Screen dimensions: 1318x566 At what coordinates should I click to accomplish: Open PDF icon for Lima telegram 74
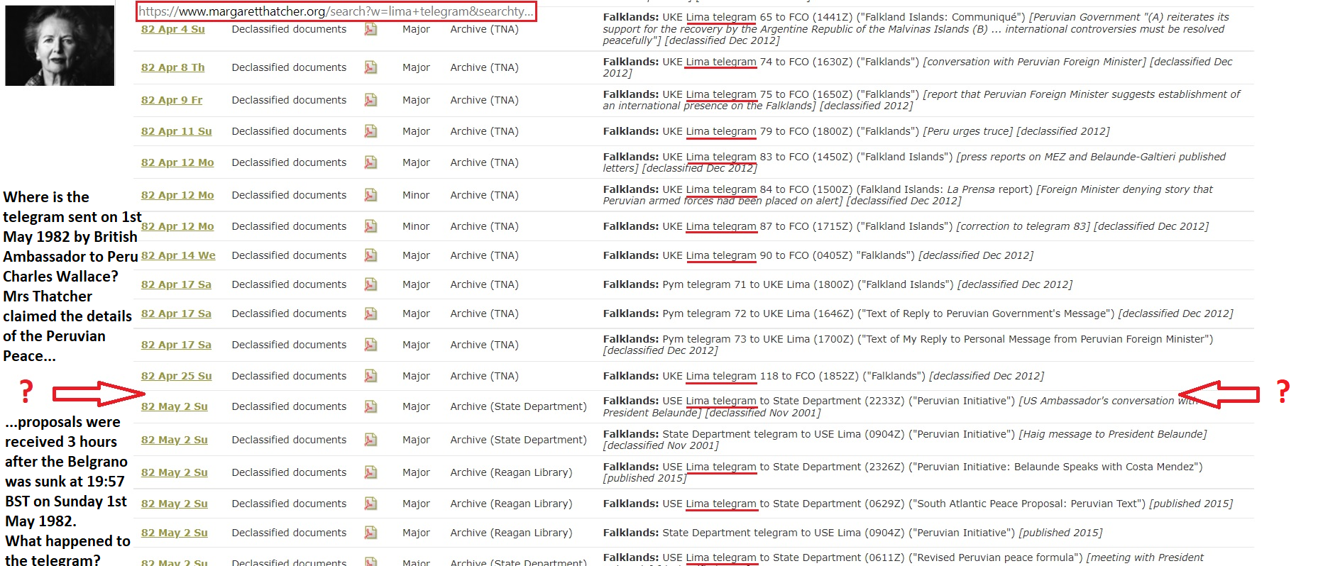370,67
